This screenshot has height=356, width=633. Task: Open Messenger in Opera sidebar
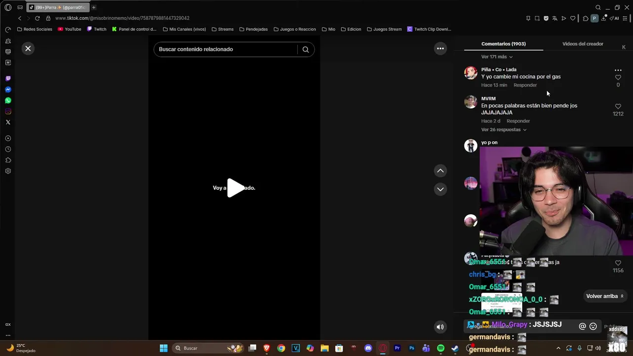coord(8,89)
